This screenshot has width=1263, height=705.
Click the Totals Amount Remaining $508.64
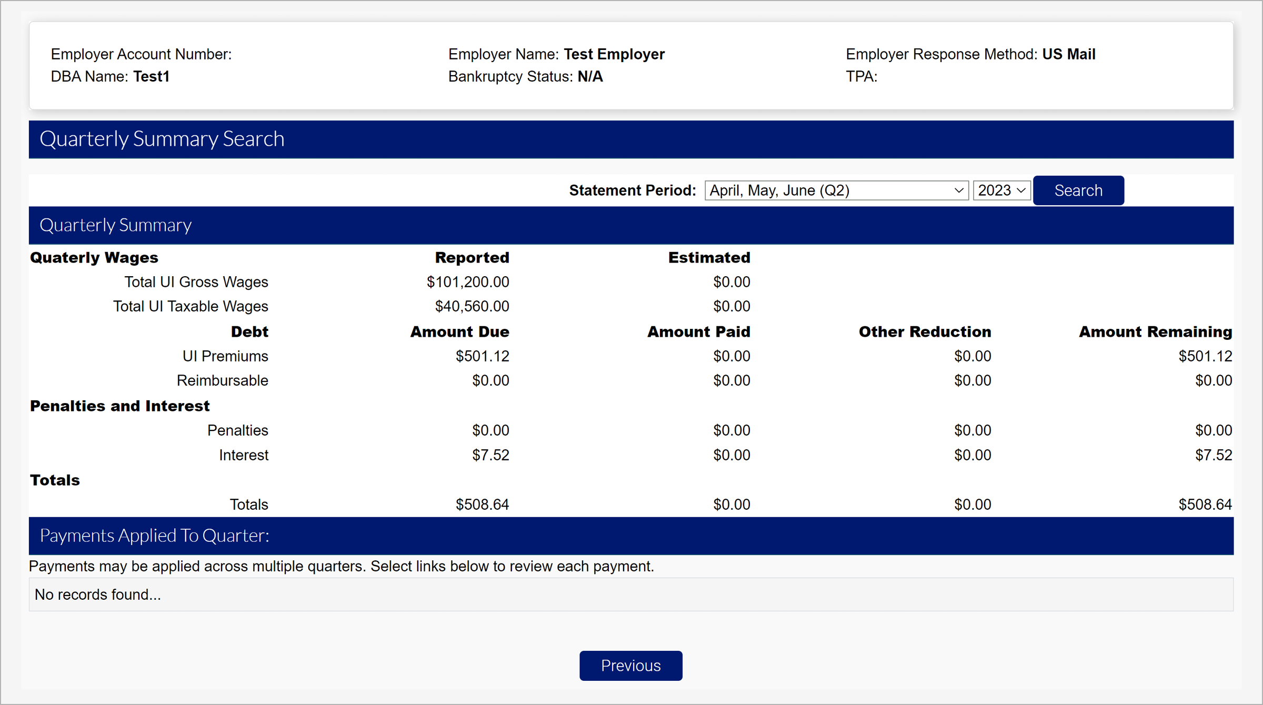pos(1205,505)
